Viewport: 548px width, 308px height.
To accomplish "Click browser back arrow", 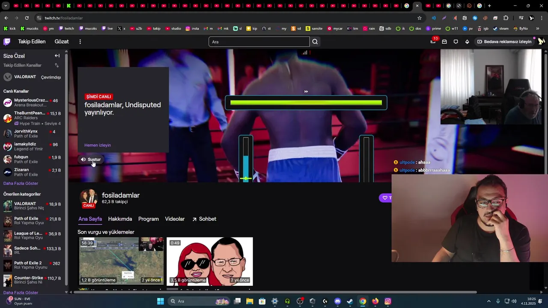I will tap(6, 18).
